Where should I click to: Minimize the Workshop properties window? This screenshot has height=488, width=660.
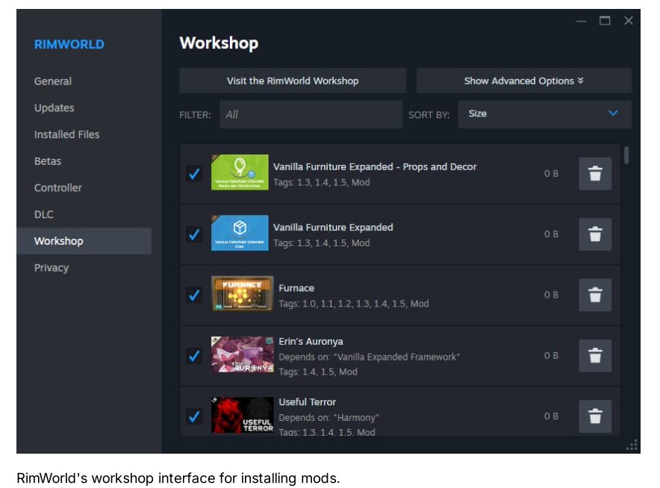pos(582,21)
